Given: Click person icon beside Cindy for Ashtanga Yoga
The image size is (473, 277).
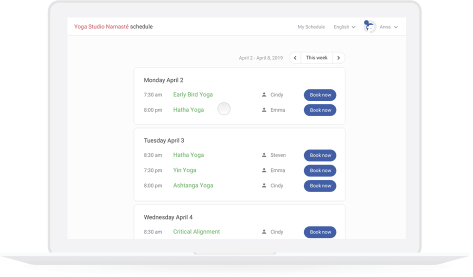Looking at the screenshot, I should coord(264,185).
